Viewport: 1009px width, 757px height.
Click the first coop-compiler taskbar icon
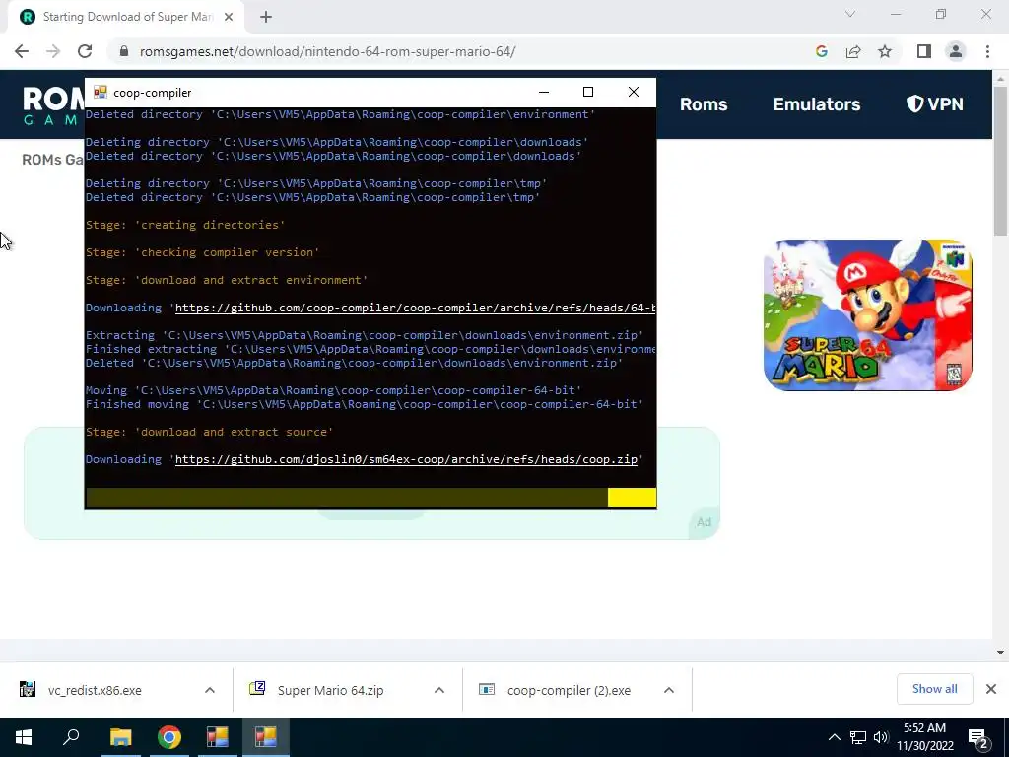coord(218,737)
